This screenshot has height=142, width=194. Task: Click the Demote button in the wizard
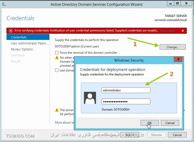click(x=157, y=135)
